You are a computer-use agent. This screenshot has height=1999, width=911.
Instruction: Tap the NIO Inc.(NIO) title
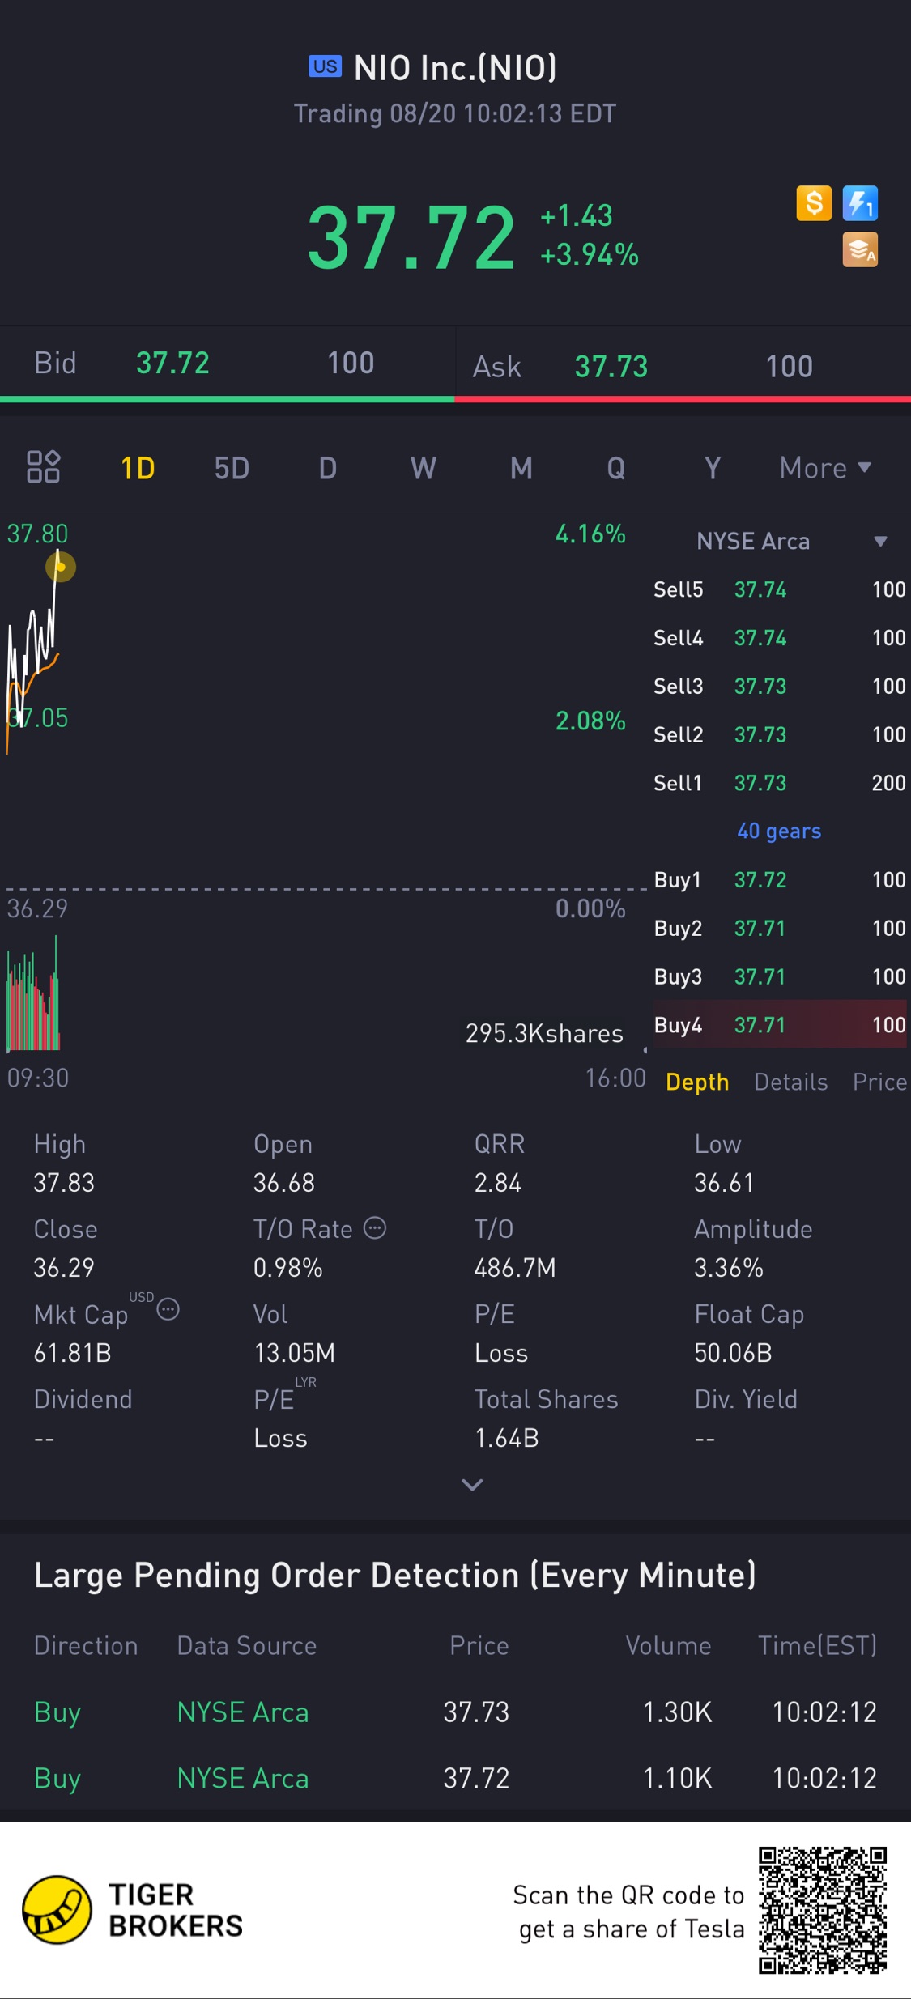(x=455, y=68)
